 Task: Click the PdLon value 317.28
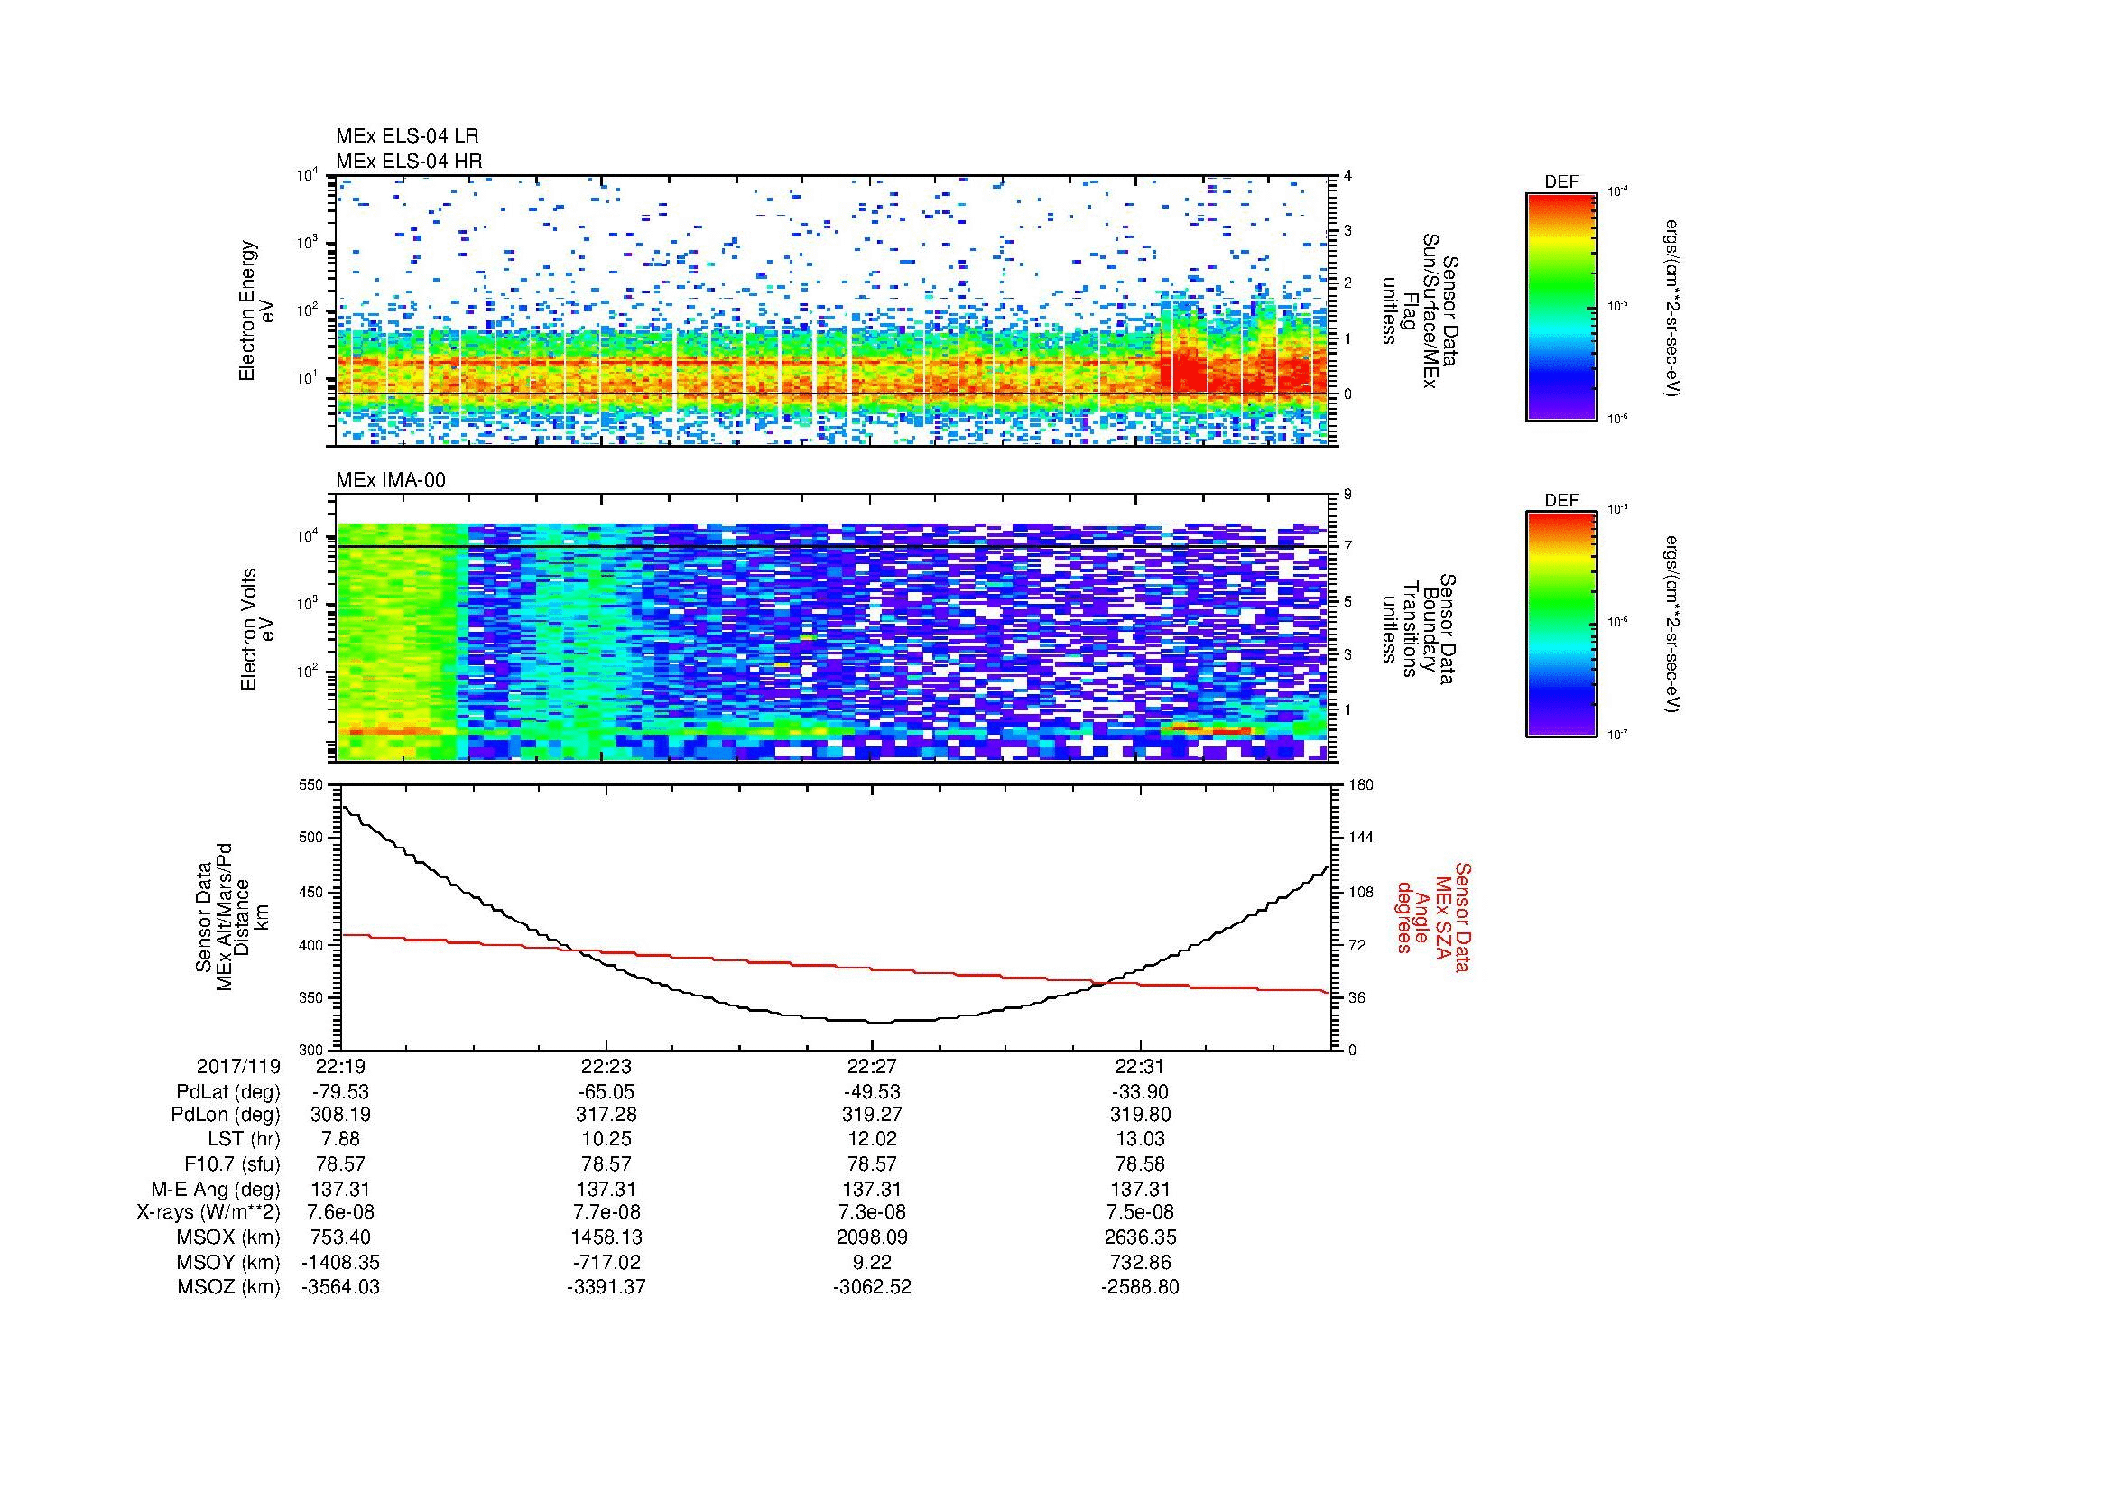tap(606, 1115)
